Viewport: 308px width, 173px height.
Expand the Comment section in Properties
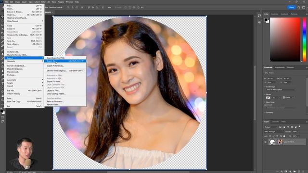[x=265, y=112]
